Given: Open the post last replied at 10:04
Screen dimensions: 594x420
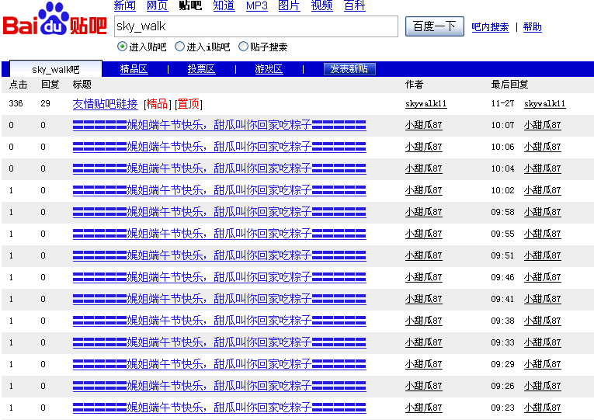Looking at the screenshot, I should (x=219, y=168).
